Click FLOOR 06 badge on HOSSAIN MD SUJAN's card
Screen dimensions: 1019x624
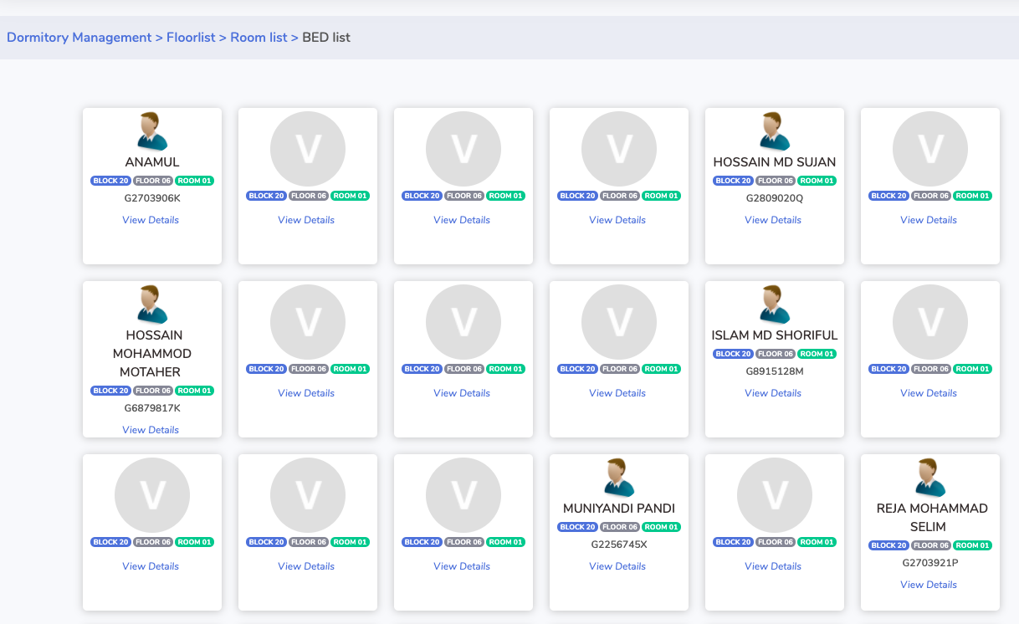(x=775, y=181)
